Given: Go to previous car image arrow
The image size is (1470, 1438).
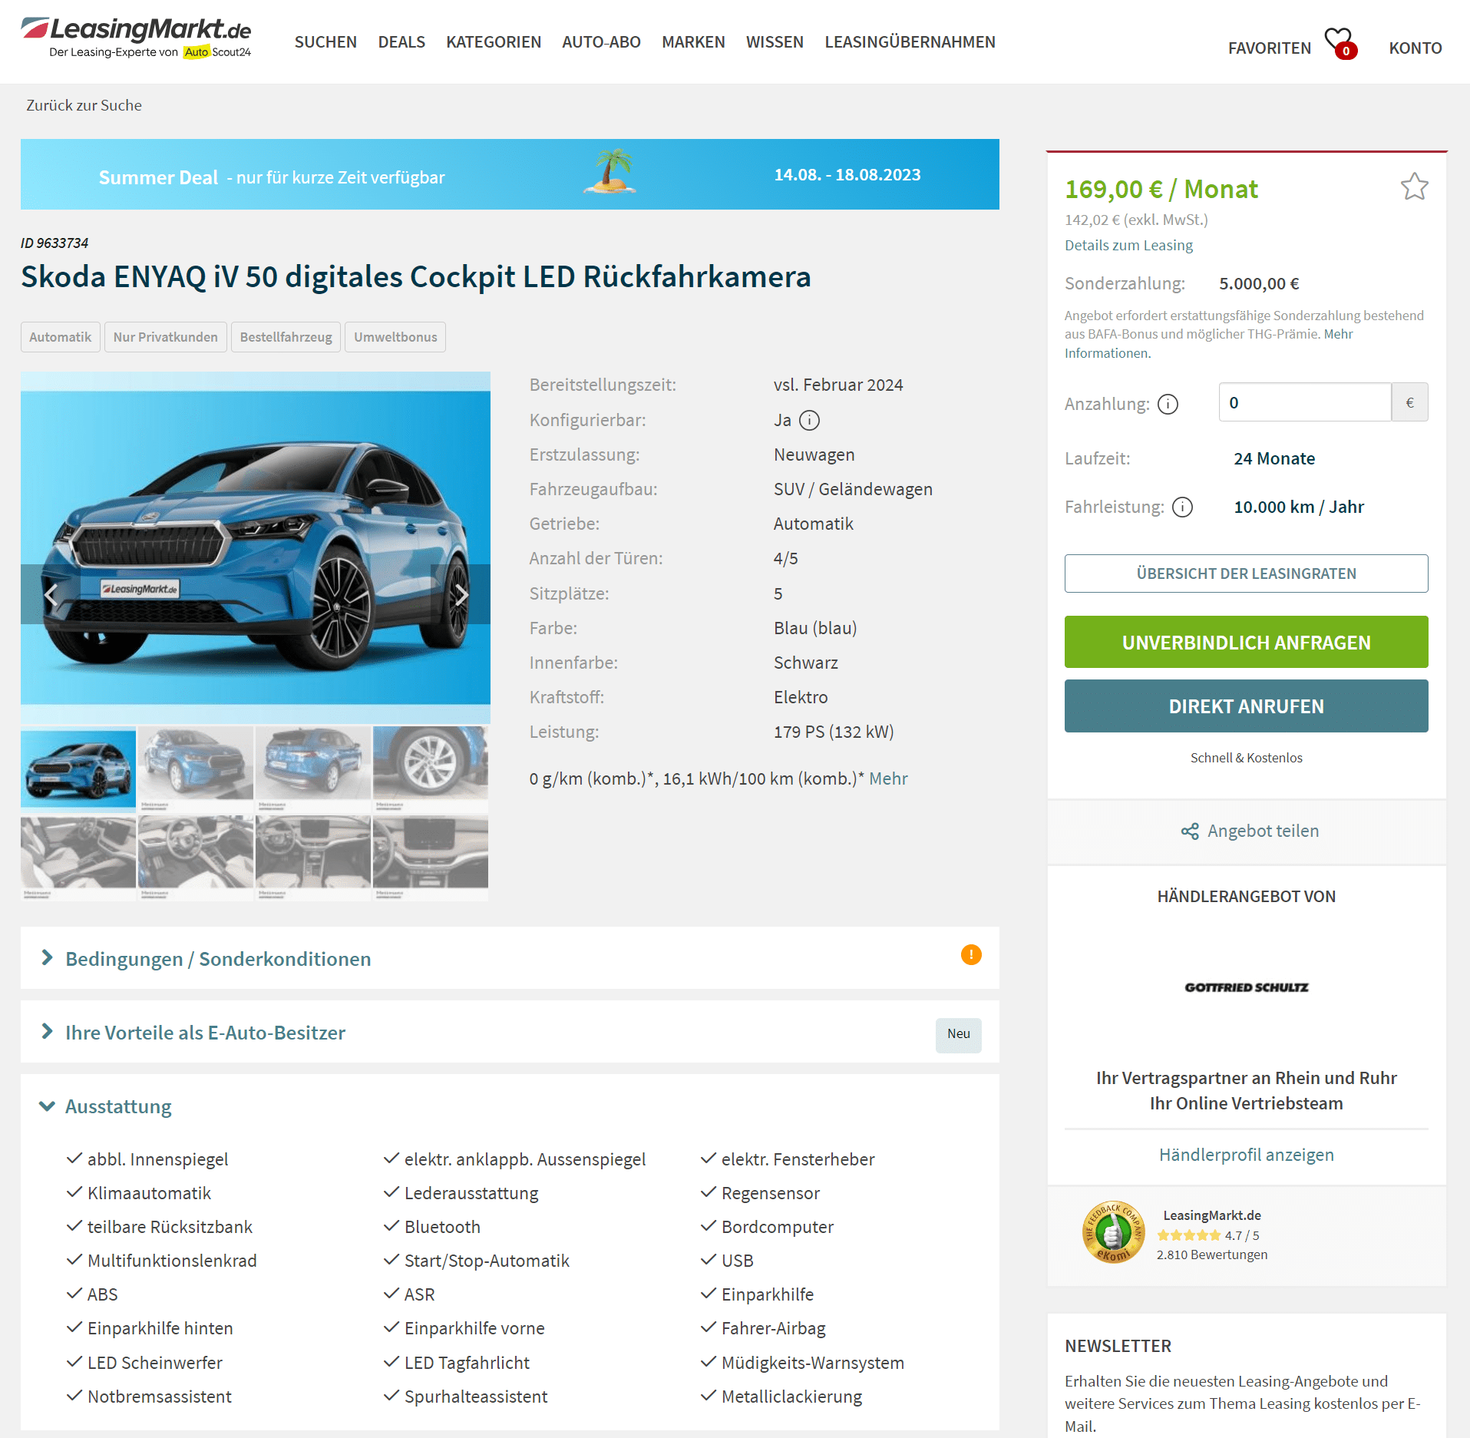Looking at the screenshot, I should 51,594.
